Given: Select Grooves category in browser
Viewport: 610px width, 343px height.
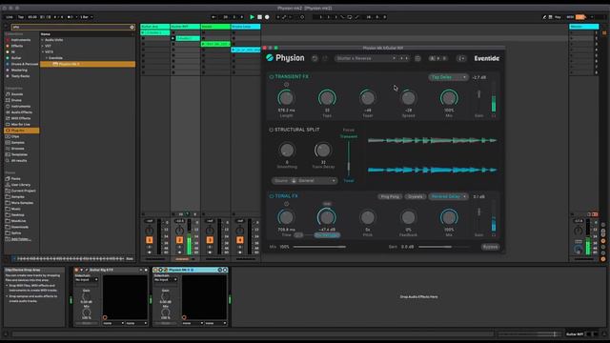Looking at the screenshot, I should tap(17, 149).
